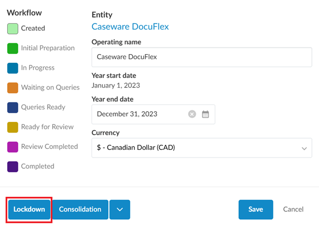The width and height of the screenshot is (319, 231).
Task: Cancel the entity changes
Action: coord(293,210)
